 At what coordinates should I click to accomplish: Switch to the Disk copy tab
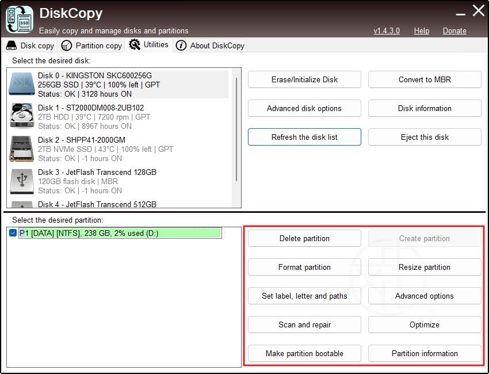(x=30, y=45)
